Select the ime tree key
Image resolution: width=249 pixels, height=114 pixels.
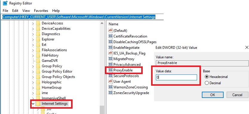[x=45, y=93]
